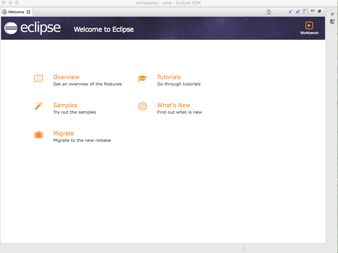Open the Migrate link

pyautogui.click(x=63, y=133)
